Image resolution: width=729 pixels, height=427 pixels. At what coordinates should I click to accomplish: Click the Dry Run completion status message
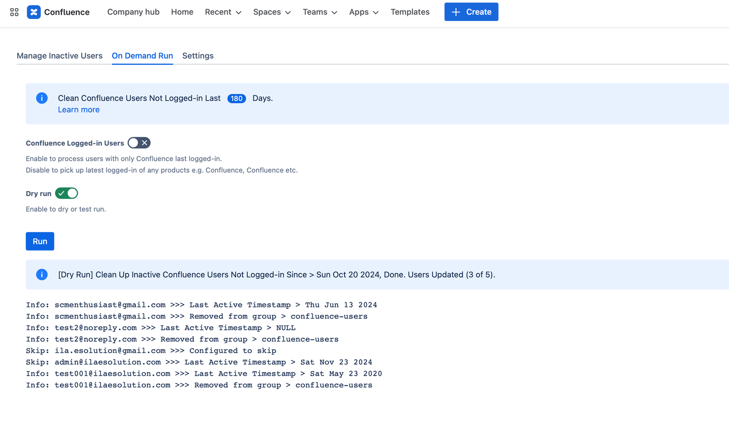click(276, 275)
